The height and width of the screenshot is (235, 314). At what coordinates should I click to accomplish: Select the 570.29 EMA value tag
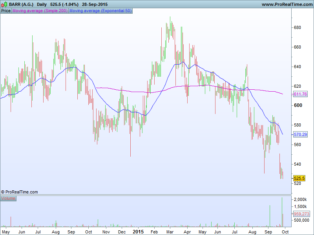300,134
